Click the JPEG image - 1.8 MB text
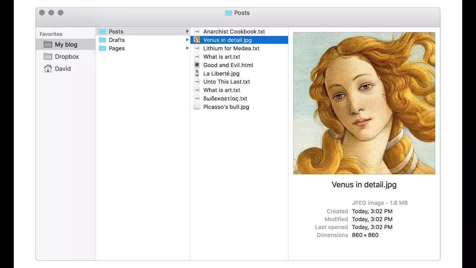Viewport: 476px width, 268px height. 380,203
